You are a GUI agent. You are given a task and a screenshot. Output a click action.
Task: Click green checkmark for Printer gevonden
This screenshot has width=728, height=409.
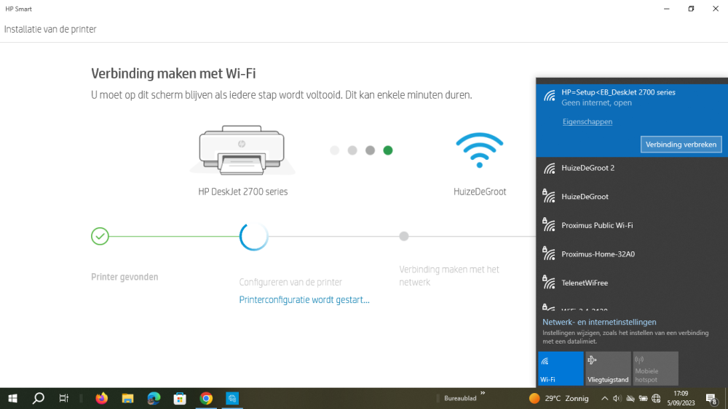click(x=100, y=236)
